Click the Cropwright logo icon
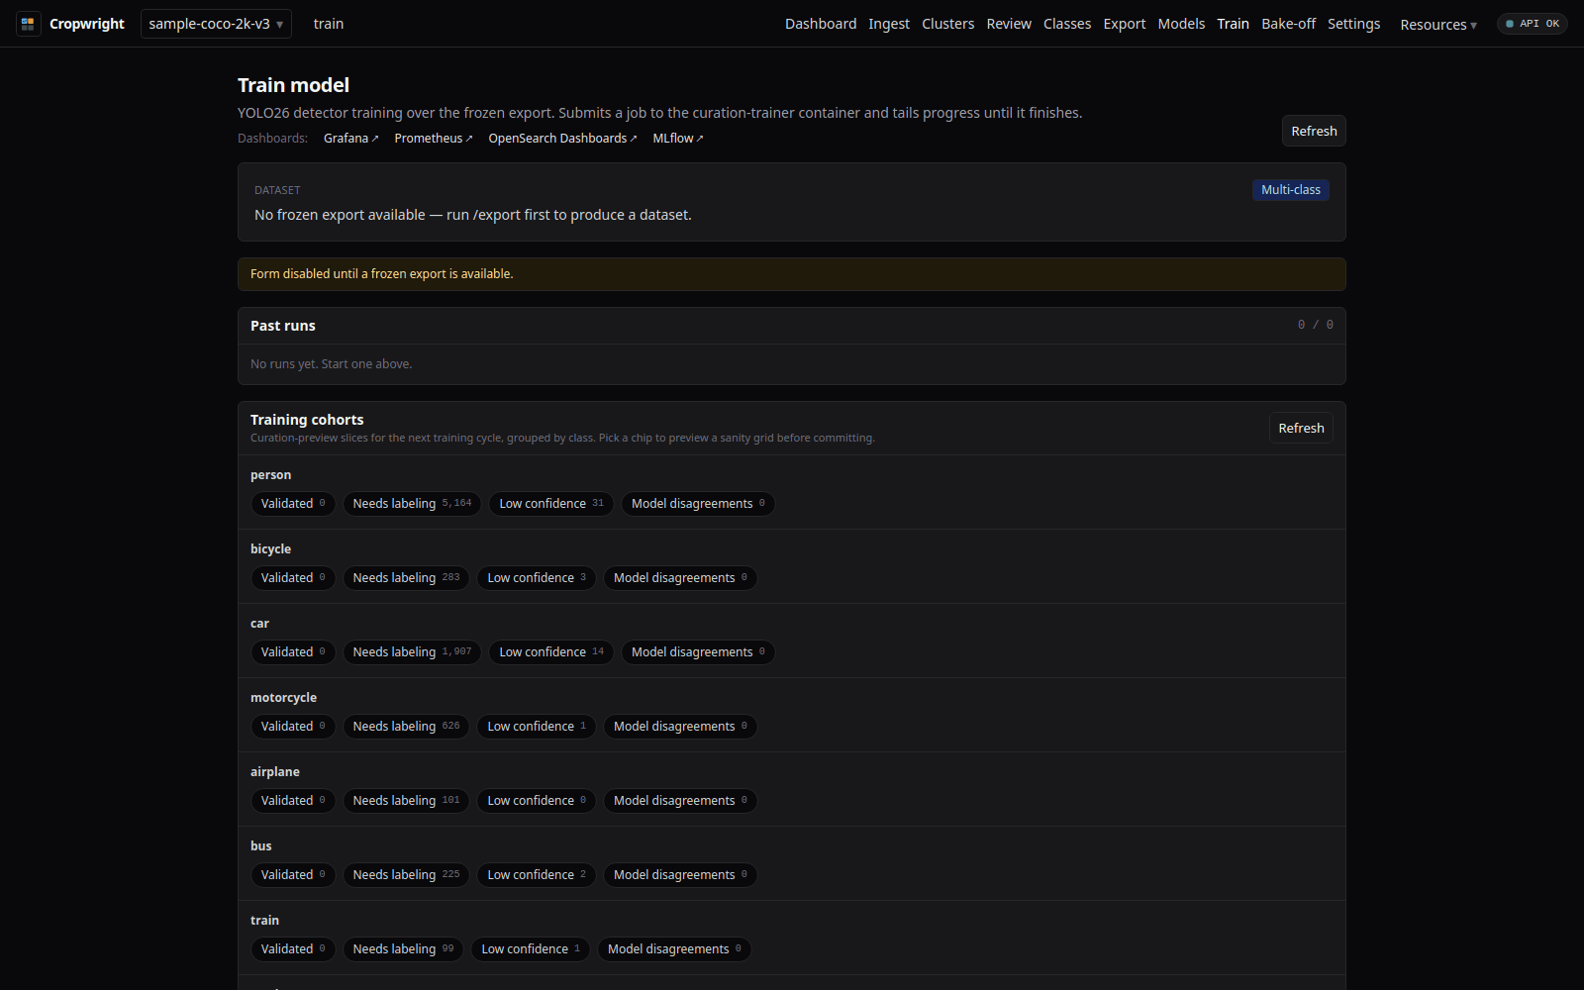 click(x=28, y=24)
